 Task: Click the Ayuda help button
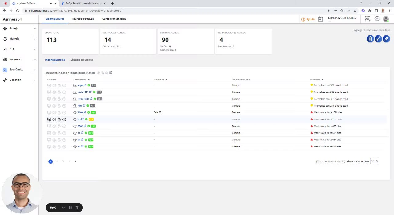coord(308,19)
